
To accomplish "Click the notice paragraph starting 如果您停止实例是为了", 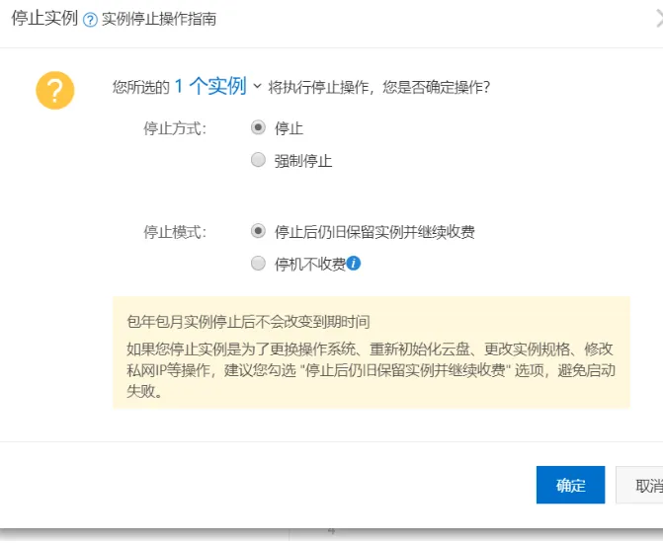I will (x=371, y=369).
